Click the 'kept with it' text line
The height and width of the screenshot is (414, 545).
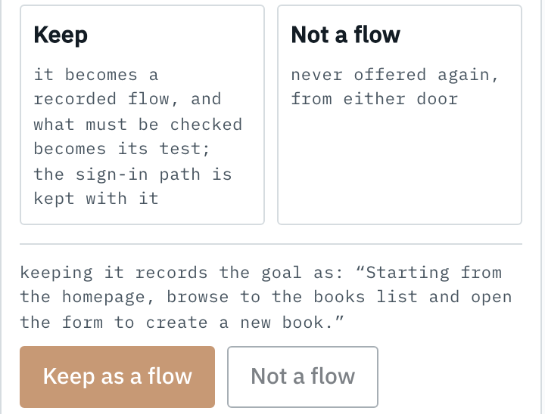click(x=96, y=199)
